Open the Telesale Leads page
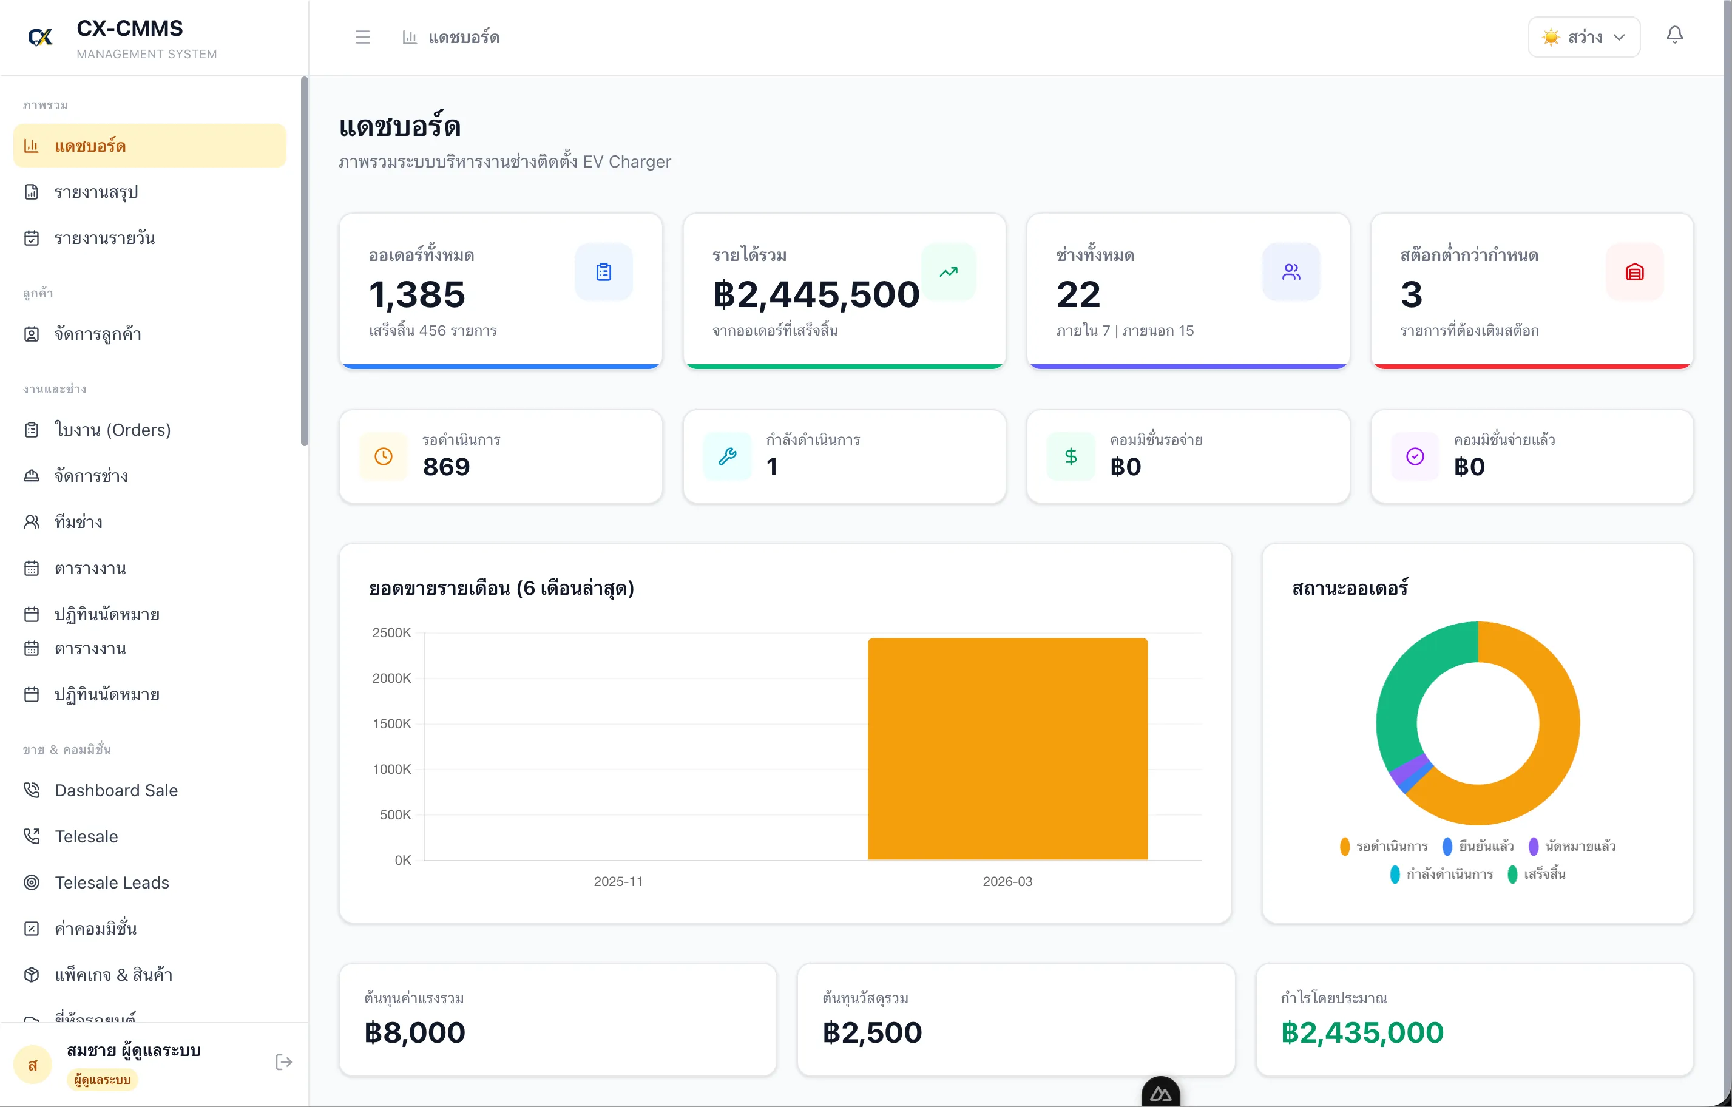The width and height of the screenshot is (1732, 1107). point(112,882)
